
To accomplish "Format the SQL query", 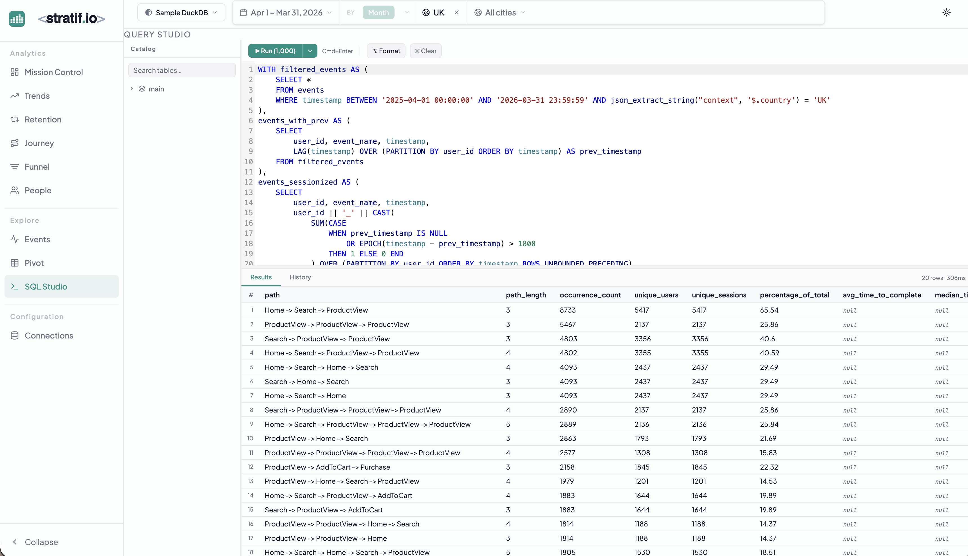I will pyautogui.click(x=386, y=51).
